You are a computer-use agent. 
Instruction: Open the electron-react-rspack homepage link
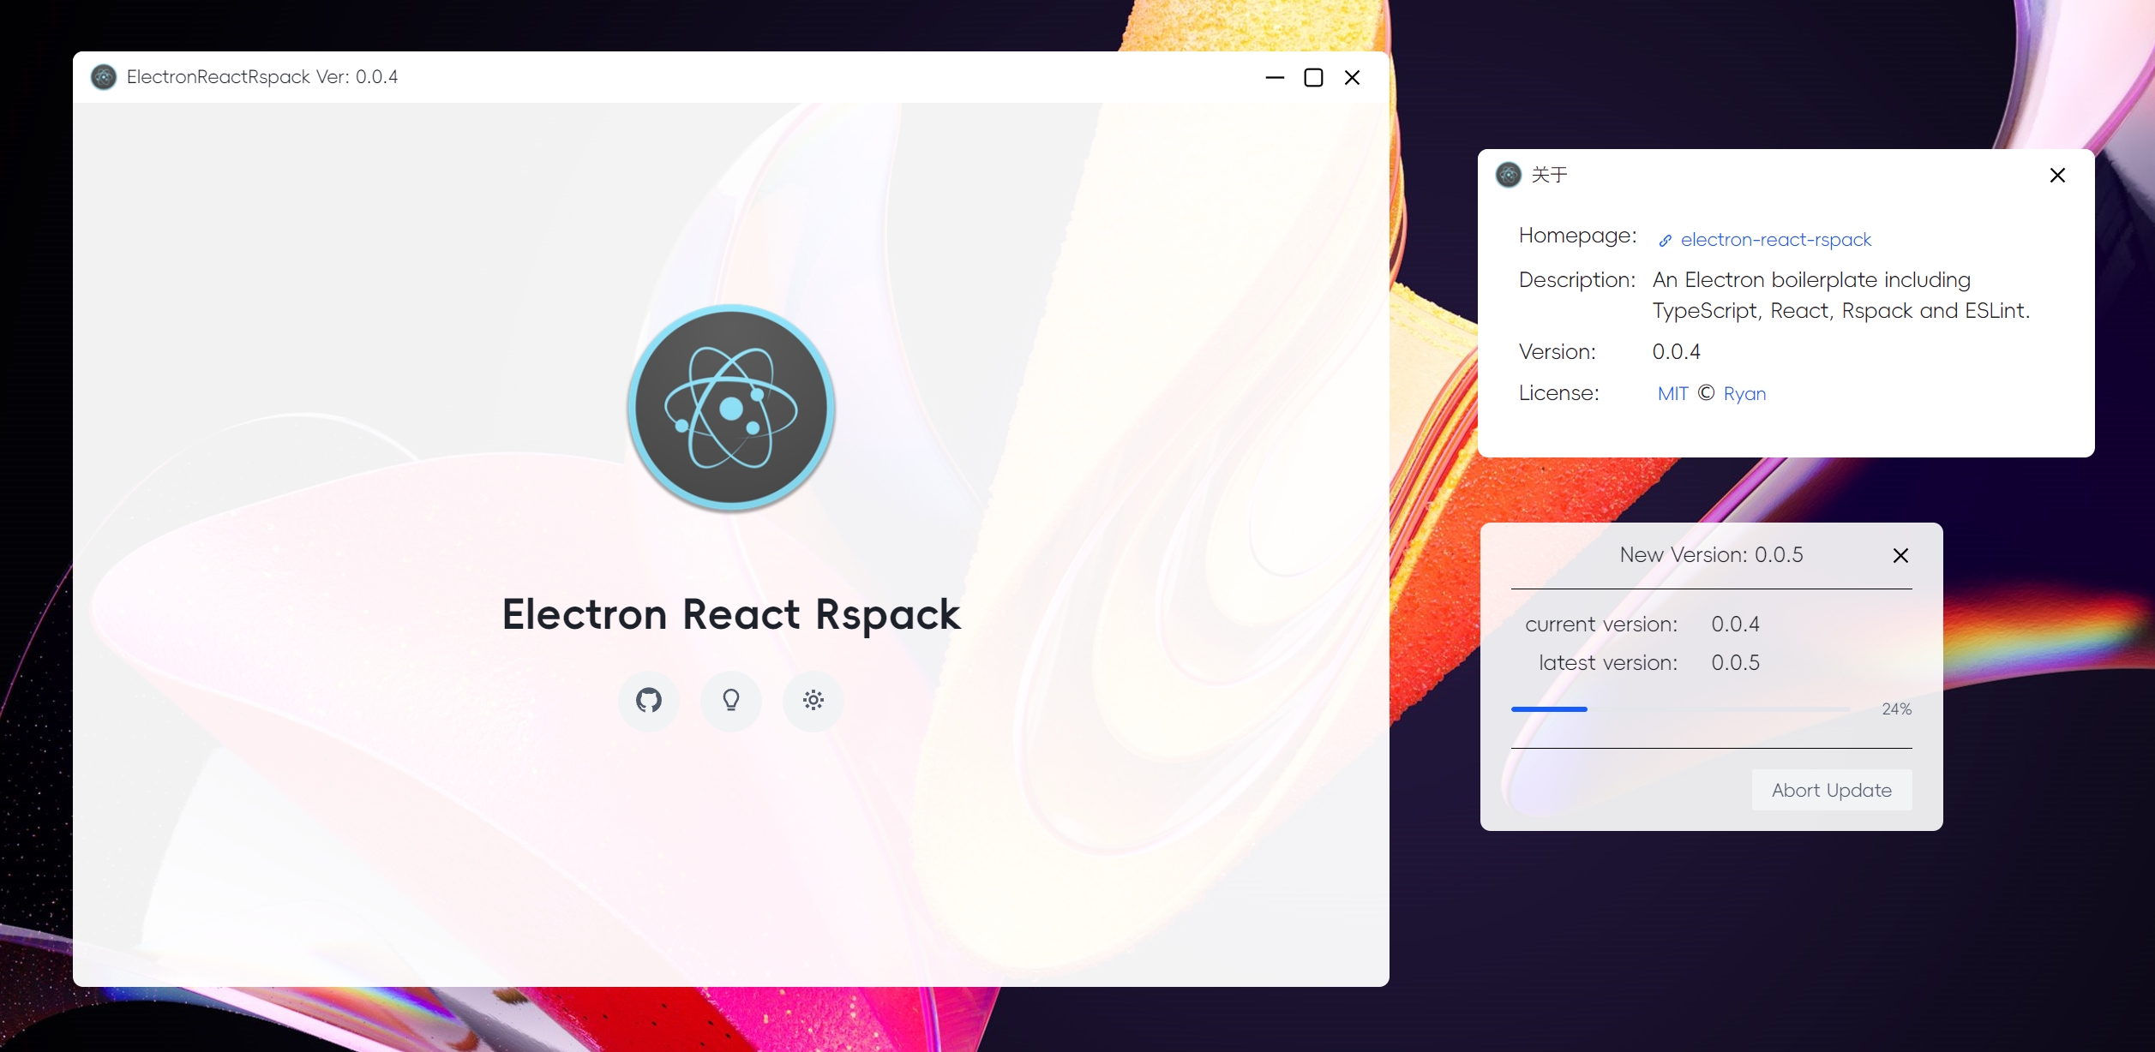[x=1776, y=240]
